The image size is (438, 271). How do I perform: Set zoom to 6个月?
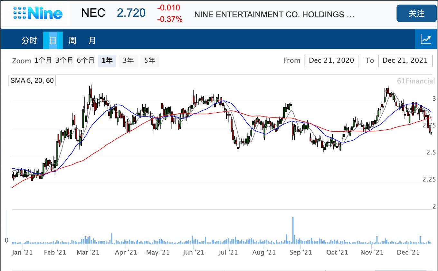[x=85, y=61]
